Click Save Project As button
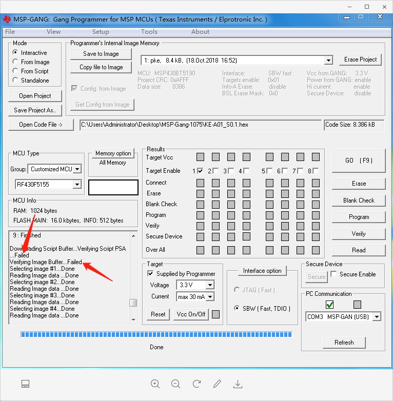393x401 pixels. 35,110
